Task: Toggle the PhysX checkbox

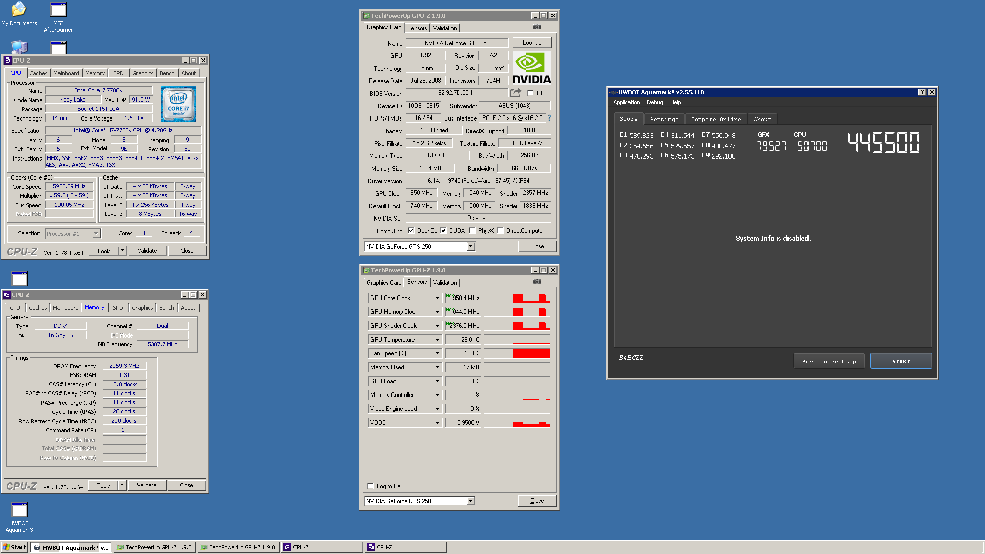Action: [x=472, y=231]
